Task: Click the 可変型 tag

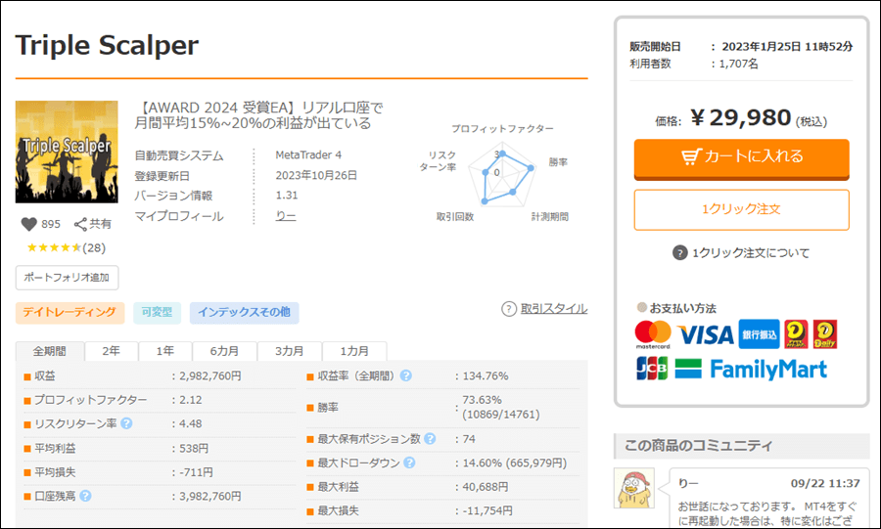Action: click(x=157, y=313)
